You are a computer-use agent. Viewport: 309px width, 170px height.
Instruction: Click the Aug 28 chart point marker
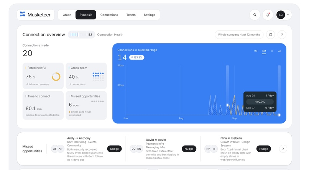click(x=227, y=105)
